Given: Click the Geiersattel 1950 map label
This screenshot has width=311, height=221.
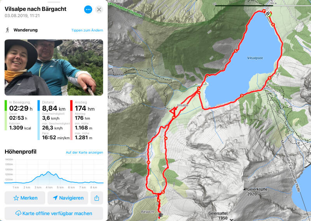Looking at the screenshot, I should pyautogui.click(x=218, y=216).
